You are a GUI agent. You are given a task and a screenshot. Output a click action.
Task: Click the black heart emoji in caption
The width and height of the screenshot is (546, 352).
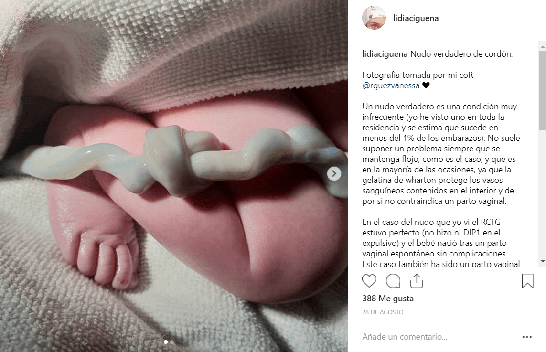coord(426,85)
